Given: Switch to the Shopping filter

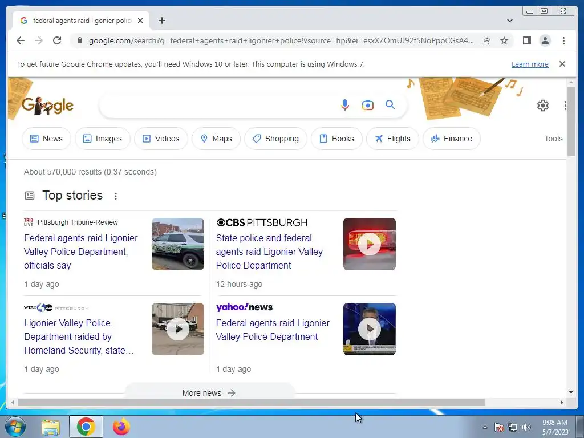Looking at the screenshot, I should point(275,139).
